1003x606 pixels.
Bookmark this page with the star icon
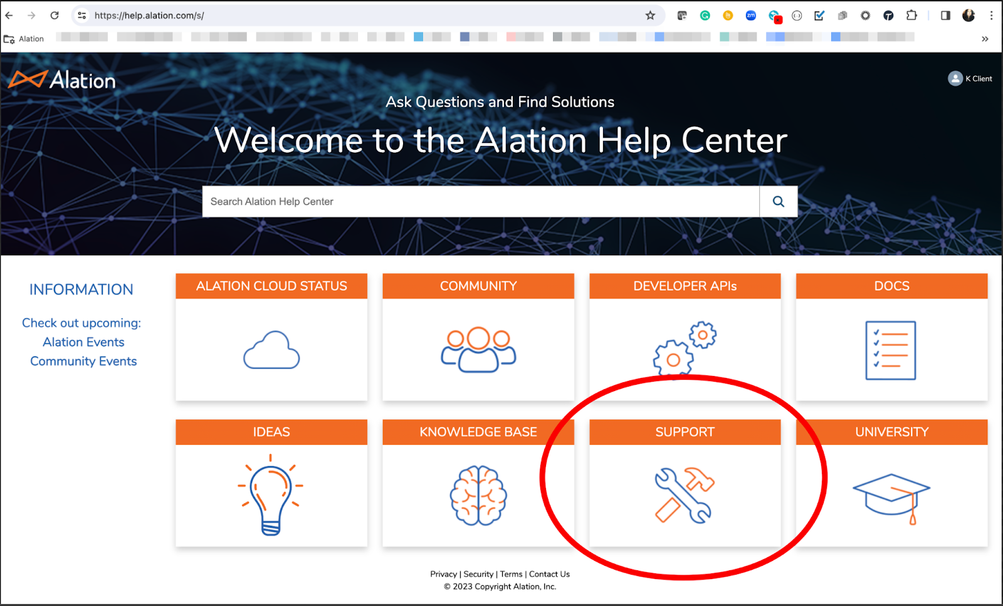click(650, 16)
